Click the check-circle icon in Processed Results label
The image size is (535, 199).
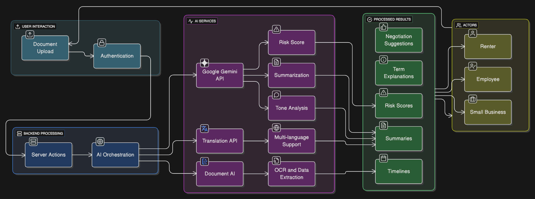370,20
